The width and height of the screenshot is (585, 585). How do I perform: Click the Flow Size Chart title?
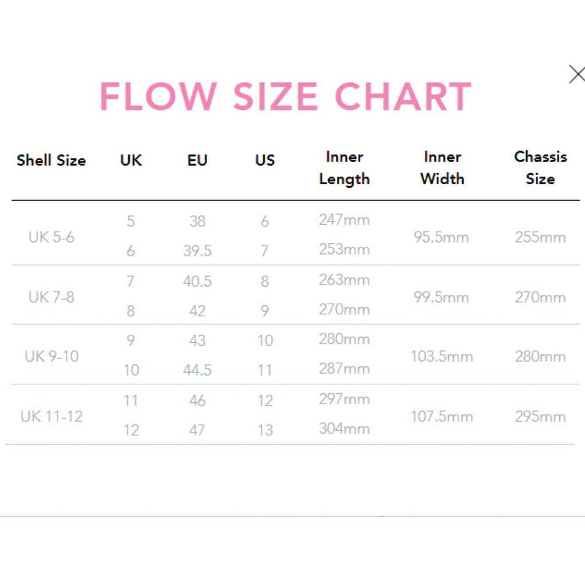285,97
